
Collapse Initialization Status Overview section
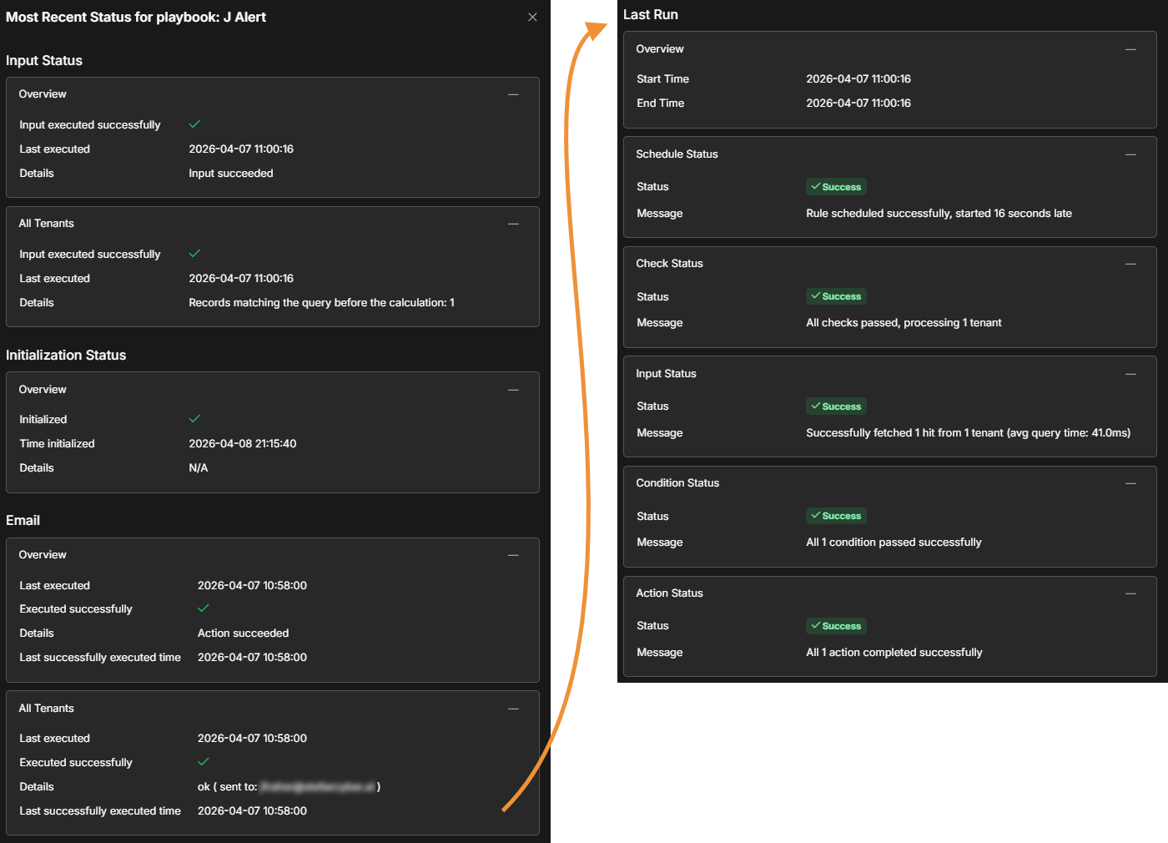coord(513,390)
